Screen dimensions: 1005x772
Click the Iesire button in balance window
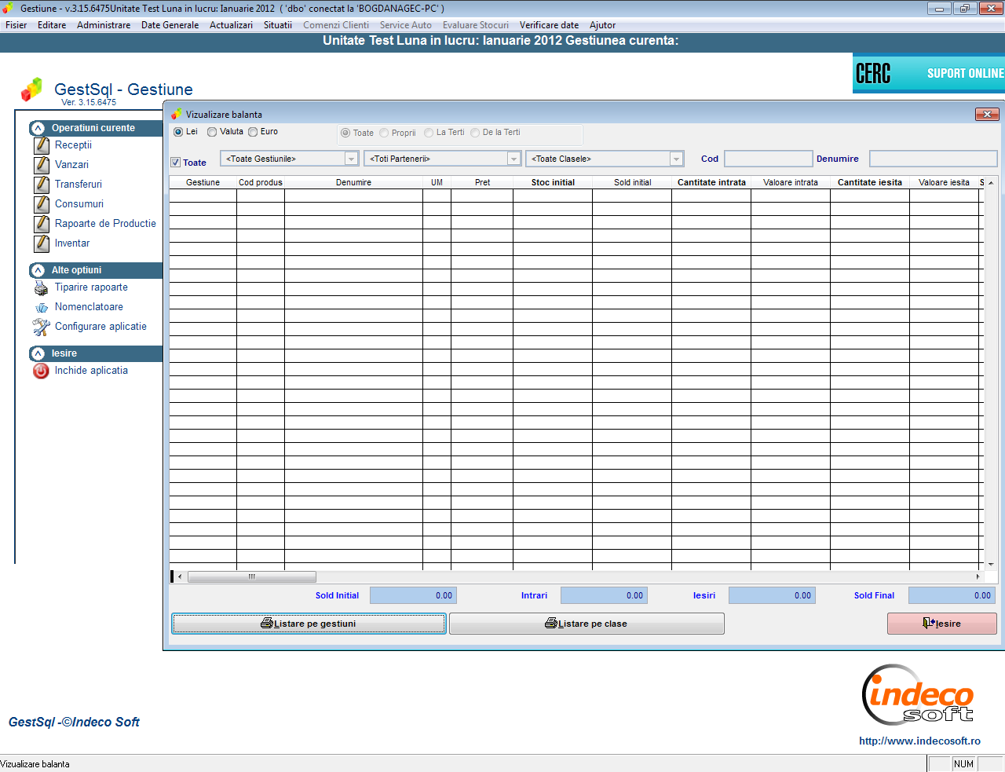[x=941, y=624]
